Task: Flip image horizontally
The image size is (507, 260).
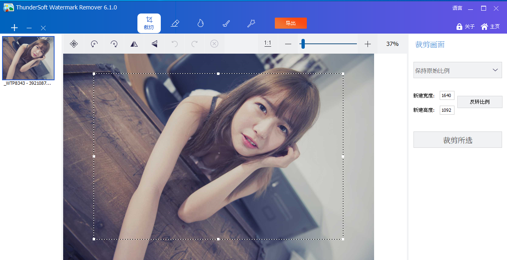Action: click(134, 44)
